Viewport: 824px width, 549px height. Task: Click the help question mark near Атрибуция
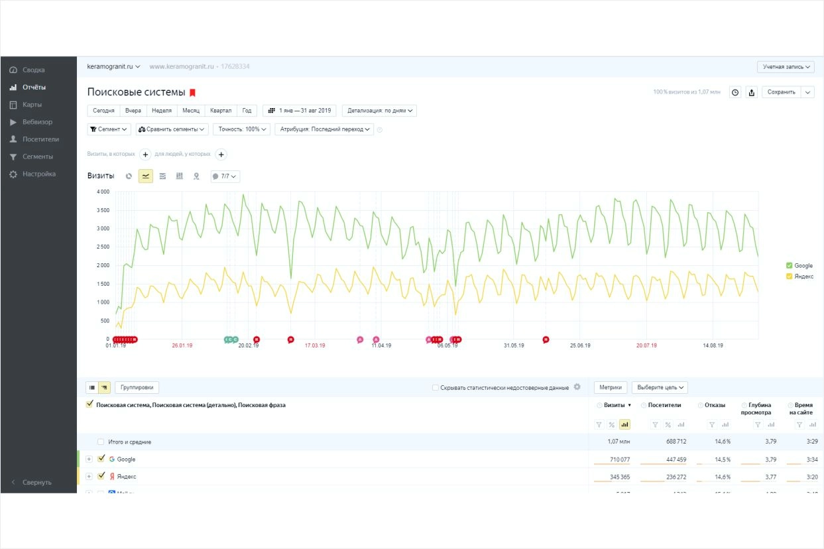pos(380,129)
